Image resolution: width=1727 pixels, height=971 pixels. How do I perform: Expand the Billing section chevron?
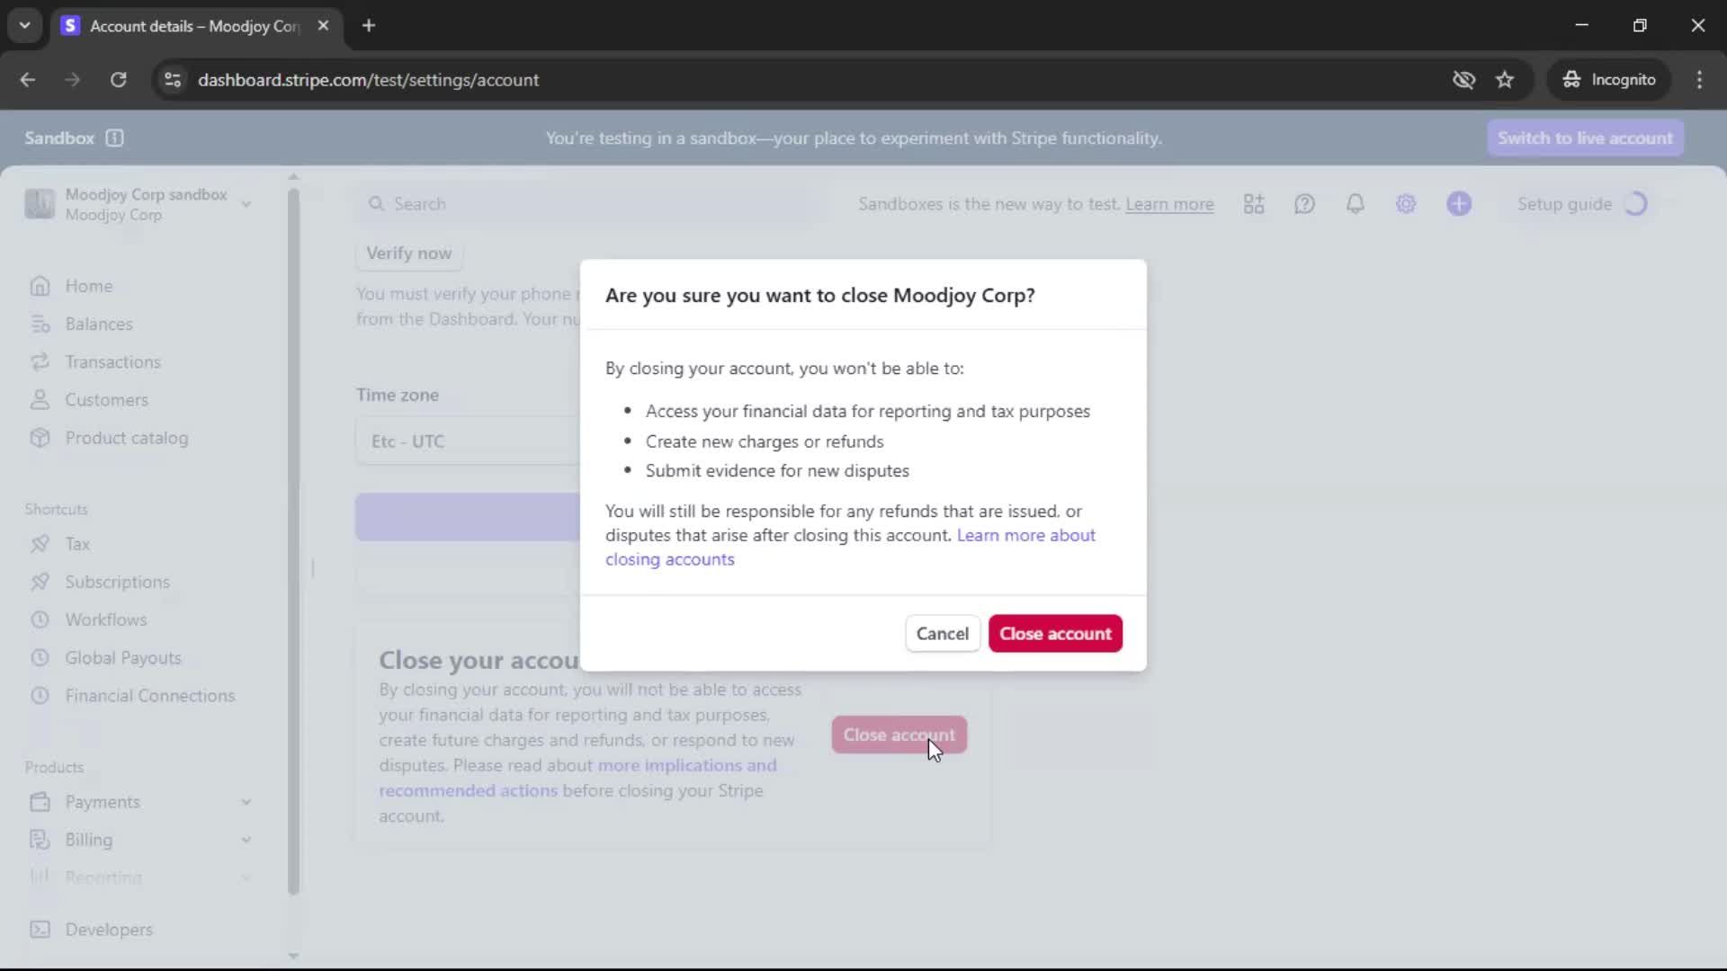[x=246, y=840]
